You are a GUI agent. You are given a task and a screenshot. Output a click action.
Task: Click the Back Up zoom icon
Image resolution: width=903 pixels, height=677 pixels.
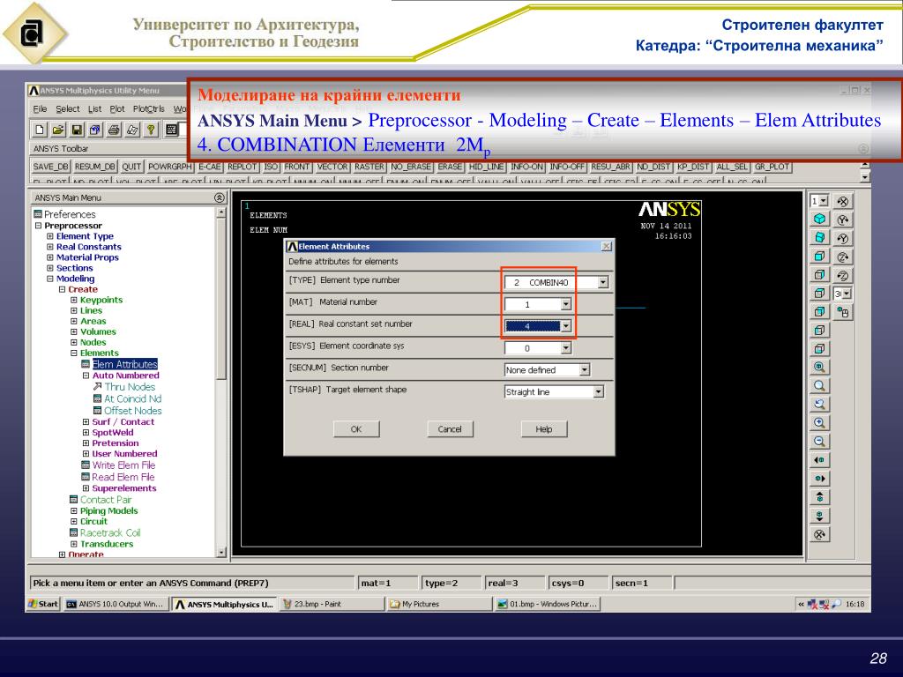[819, 404]
